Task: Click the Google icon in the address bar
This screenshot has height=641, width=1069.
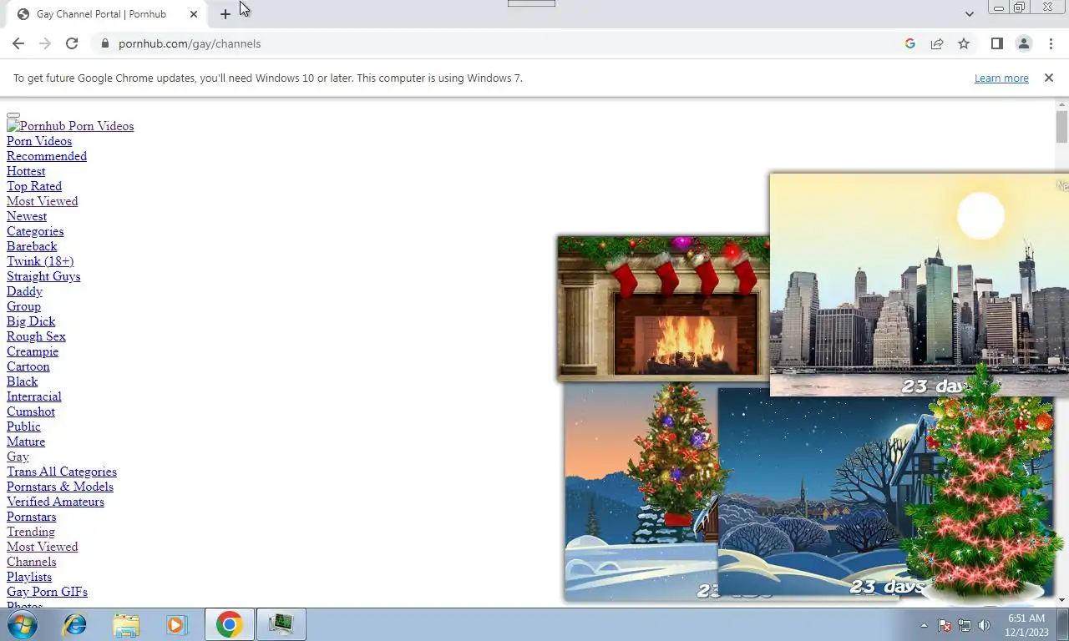Action: (910, 43)
